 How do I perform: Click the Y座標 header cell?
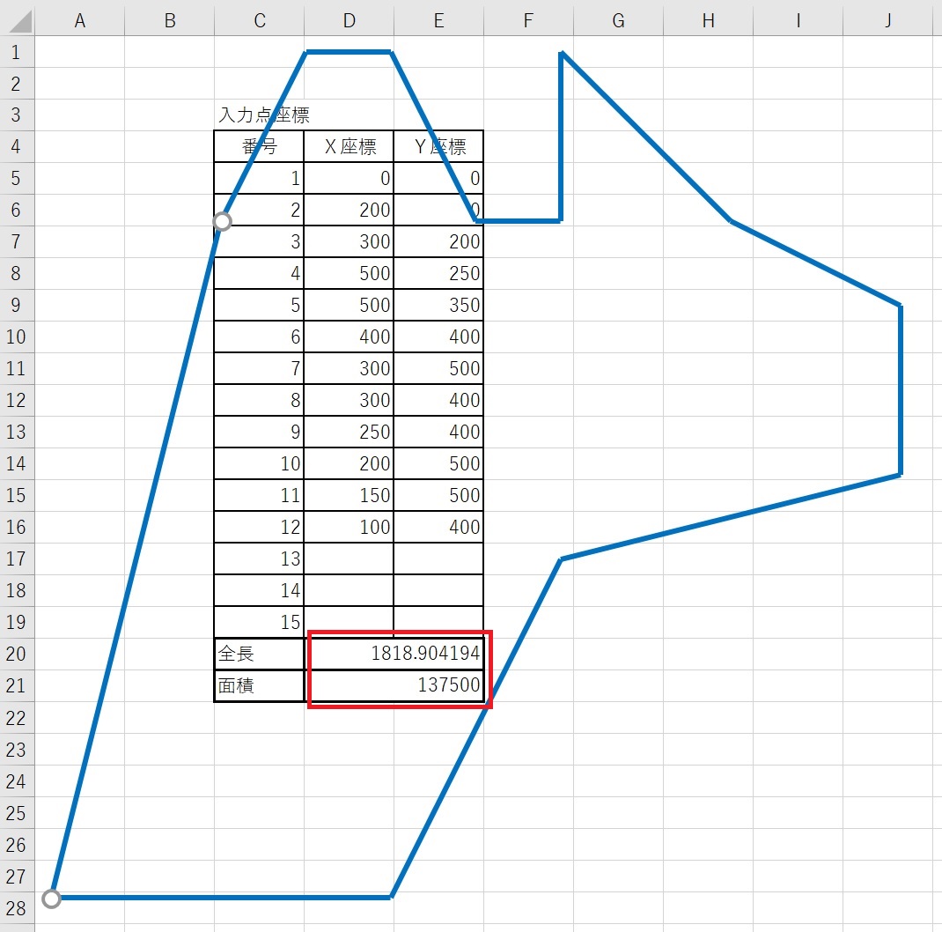[x=438, y=147]
